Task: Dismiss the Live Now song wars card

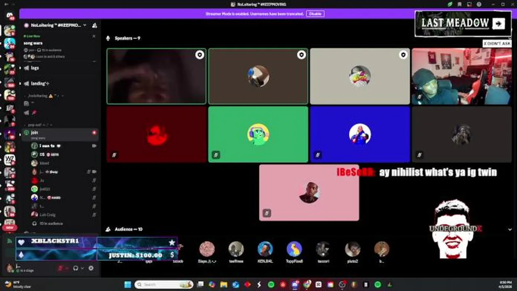Action: point(94,36)
